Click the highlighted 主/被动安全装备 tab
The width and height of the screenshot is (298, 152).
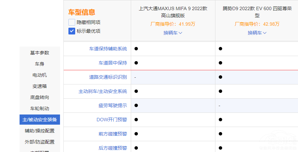point(39,120)
